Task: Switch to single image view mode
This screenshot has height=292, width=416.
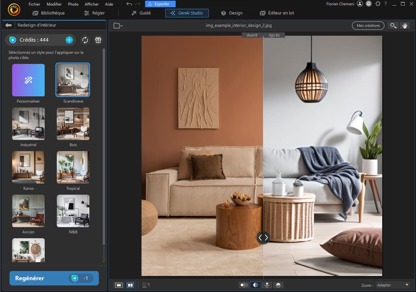Action: (x=118, y=285)
